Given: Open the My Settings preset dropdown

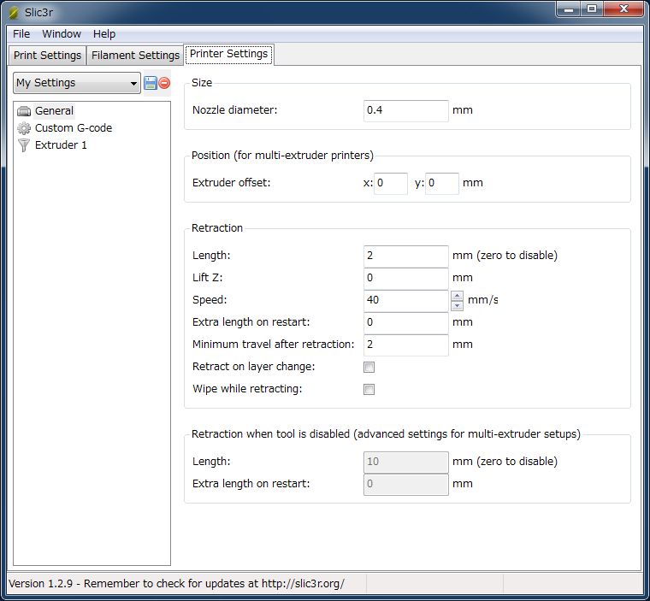Looking at the screenshot, I should click(x=77, y=83).
